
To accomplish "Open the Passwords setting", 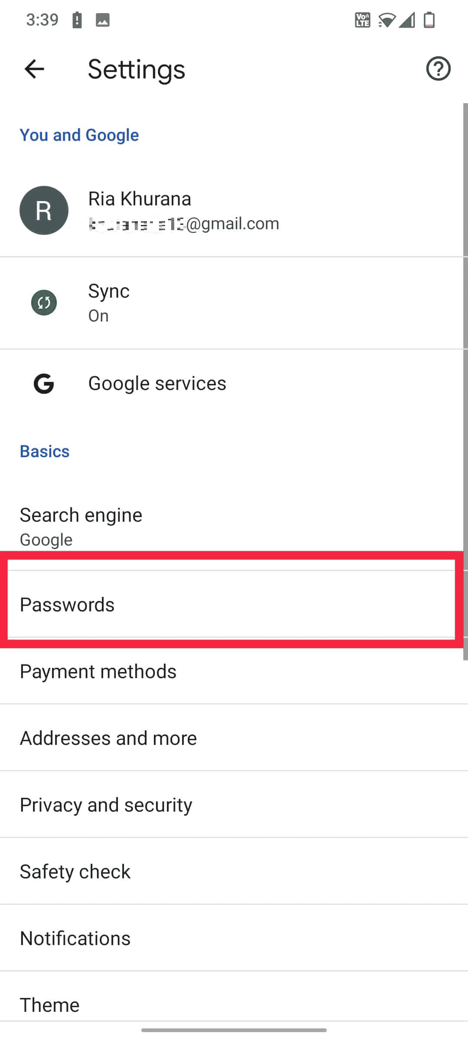I will pos(231,604).
